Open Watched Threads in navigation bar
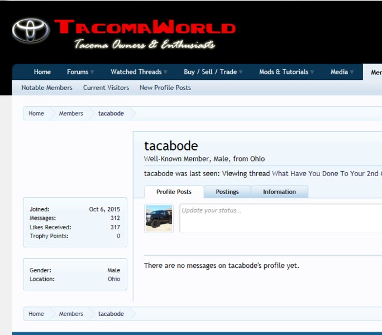382x335 pixels. (x=136, y=72)
